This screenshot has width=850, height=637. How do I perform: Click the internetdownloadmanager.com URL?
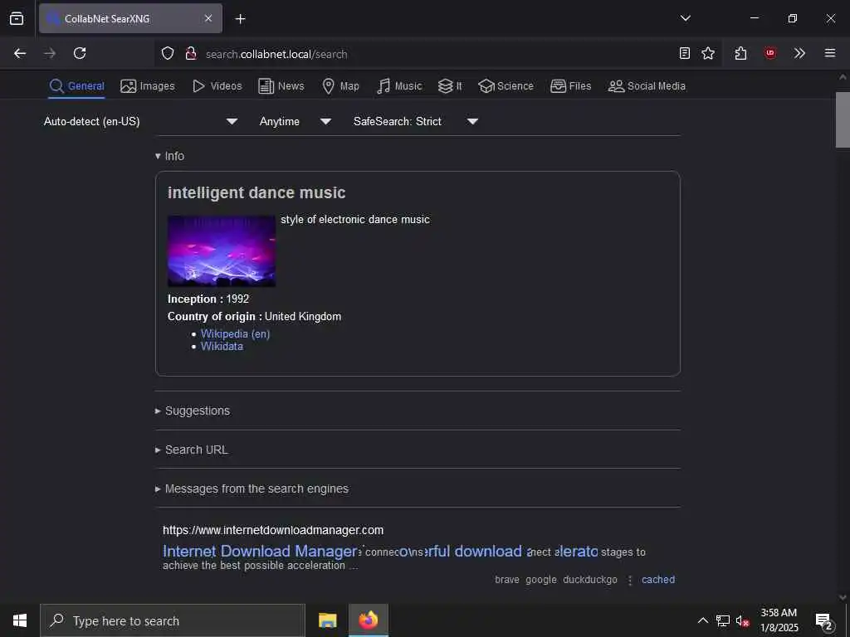[x=273, y=530]
